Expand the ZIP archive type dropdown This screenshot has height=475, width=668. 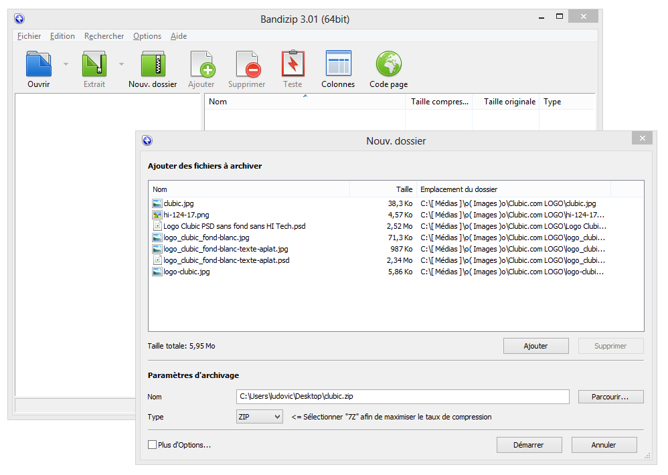260,417
